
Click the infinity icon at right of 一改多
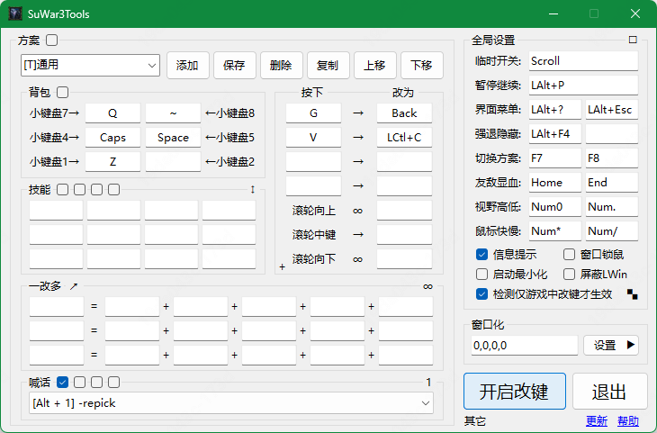coord(427,286)
